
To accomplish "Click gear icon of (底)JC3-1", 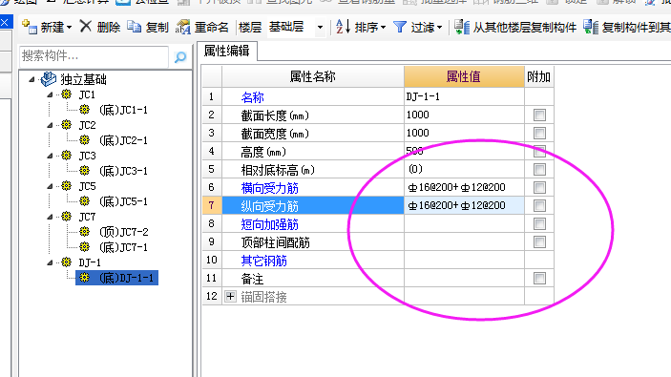I will [x=85, y=171].
